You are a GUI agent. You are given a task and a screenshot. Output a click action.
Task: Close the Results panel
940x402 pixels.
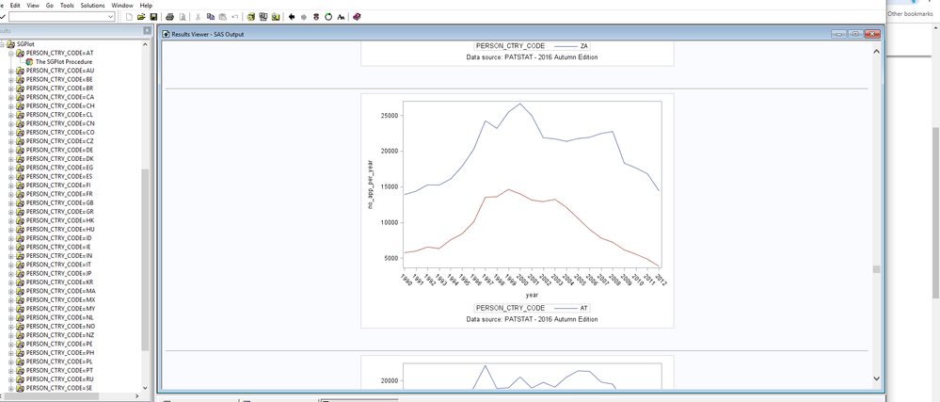[x=147, y=31]
